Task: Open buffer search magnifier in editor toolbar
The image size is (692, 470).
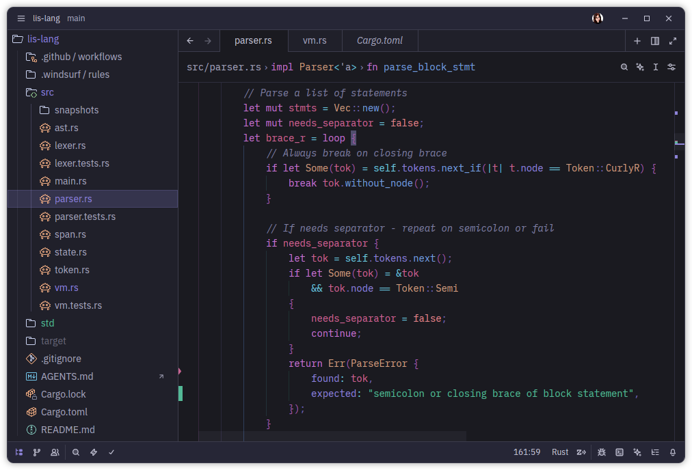Action: 624,67
